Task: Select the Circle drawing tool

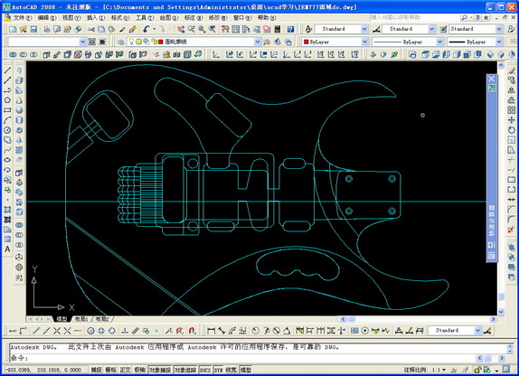Action: click(7, 130)
